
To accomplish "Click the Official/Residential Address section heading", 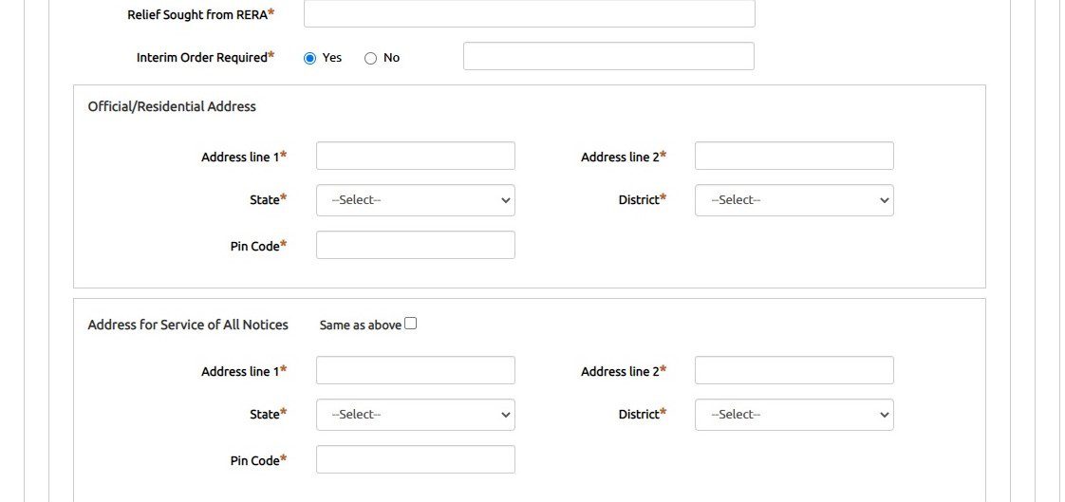I will coord(172,106).
